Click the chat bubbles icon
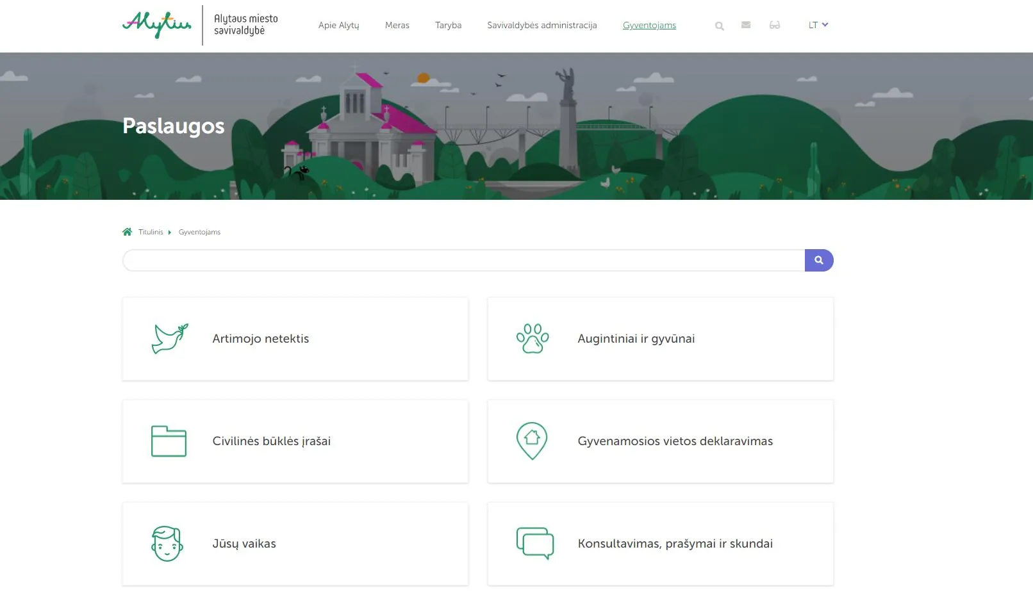 [x=535, y=543]
